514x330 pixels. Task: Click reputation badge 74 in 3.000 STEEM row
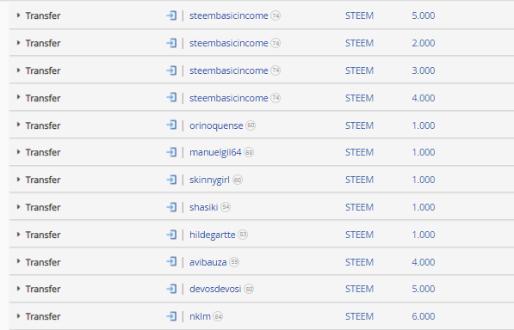point(276,70)
